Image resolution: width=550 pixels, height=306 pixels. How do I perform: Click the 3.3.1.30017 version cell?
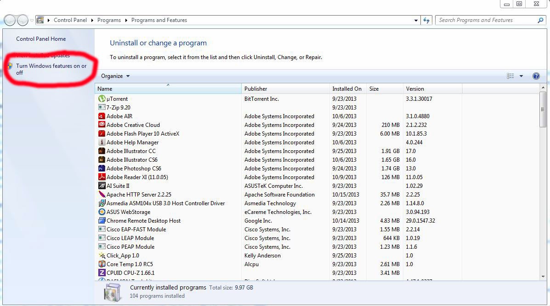pos(419,99)
